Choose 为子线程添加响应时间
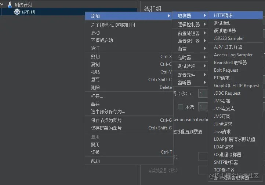The image size is (265, 185). pos(129,25)
